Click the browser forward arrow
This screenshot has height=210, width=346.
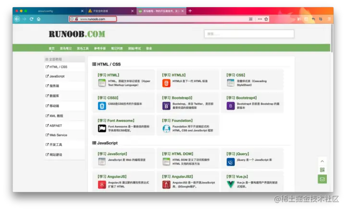click(25, 19)
